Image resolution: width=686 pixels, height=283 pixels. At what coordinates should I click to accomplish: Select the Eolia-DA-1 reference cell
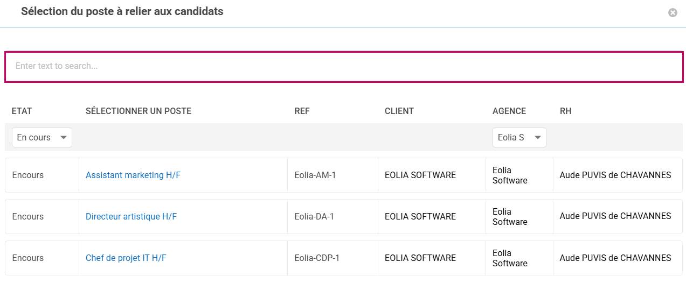click(x=315, y=217)
